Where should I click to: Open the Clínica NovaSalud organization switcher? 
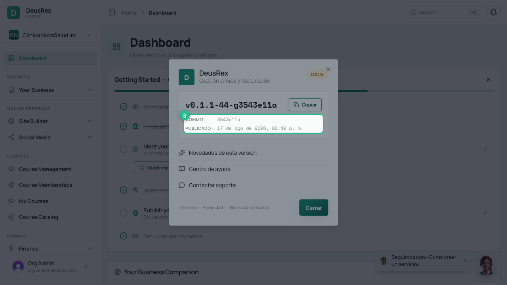point(50,35)
